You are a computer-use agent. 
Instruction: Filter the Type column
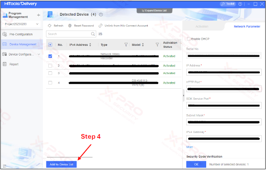(x=126, y=45)
